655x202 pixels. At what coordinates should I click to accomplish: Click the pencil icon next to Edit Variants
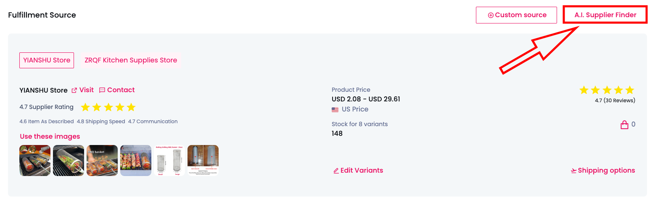point(336,171)
